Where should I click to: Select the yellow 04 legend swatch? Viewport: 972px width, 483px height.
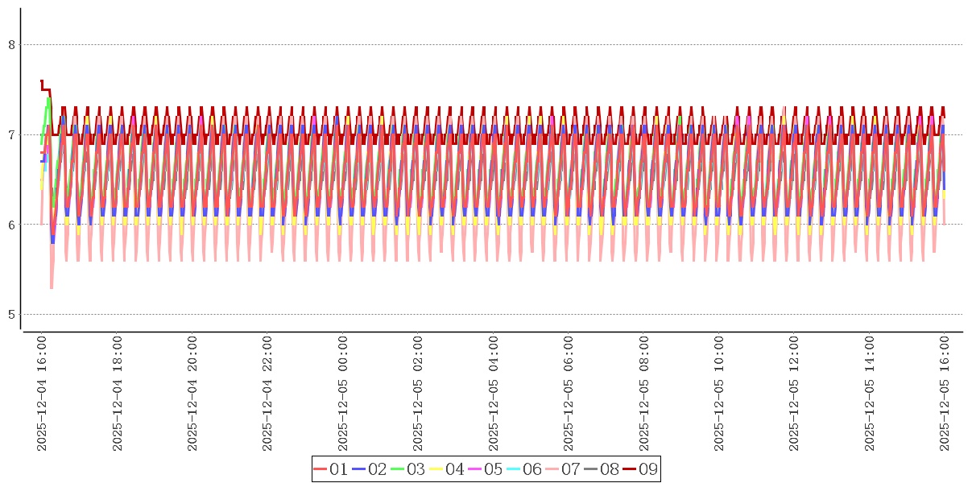point(447,469)
